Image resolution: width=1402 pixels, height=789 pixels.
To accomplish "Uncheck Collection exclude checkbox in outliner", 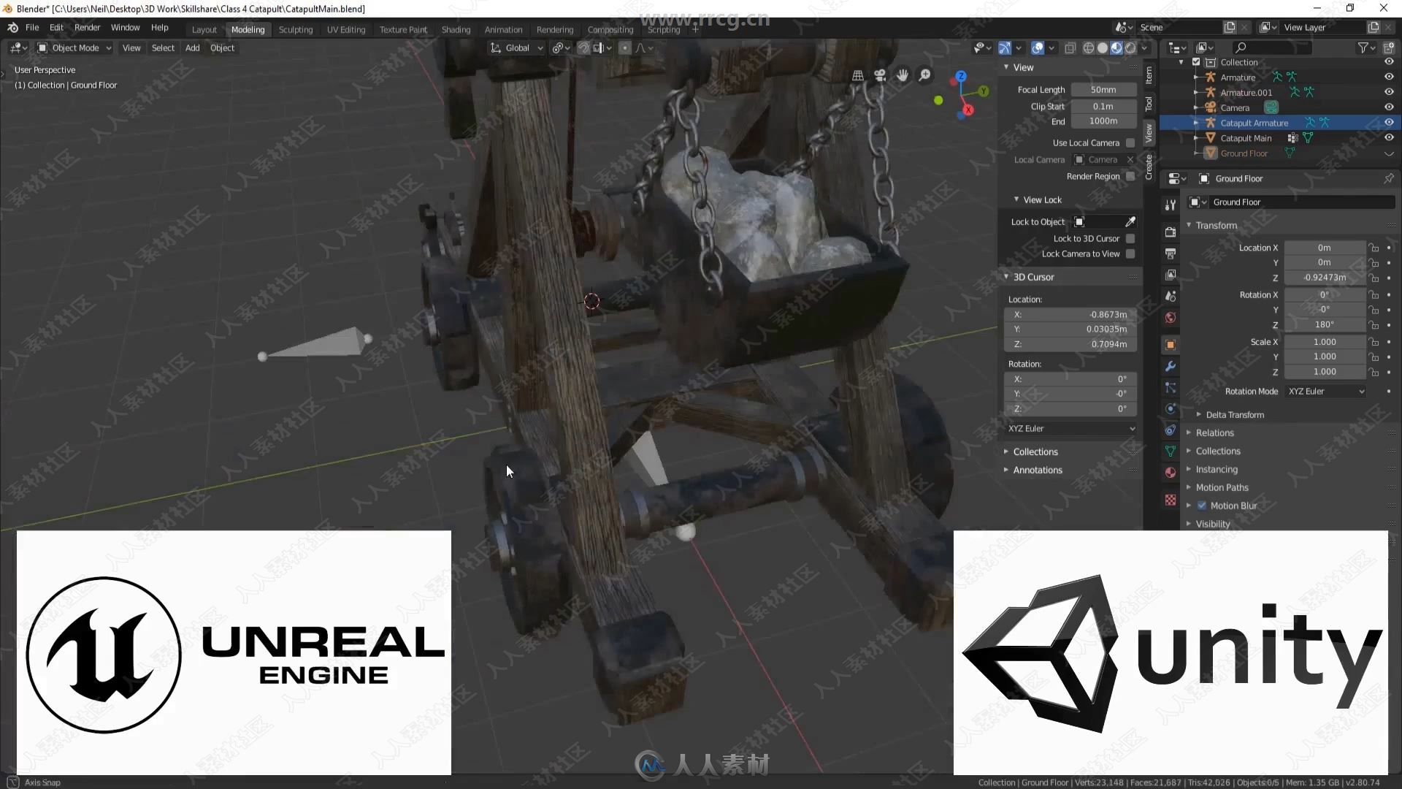I will 1196,62.
